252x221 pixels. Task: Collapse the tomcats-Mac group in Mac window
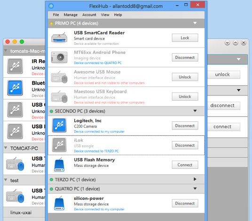(x=6, y=51)
